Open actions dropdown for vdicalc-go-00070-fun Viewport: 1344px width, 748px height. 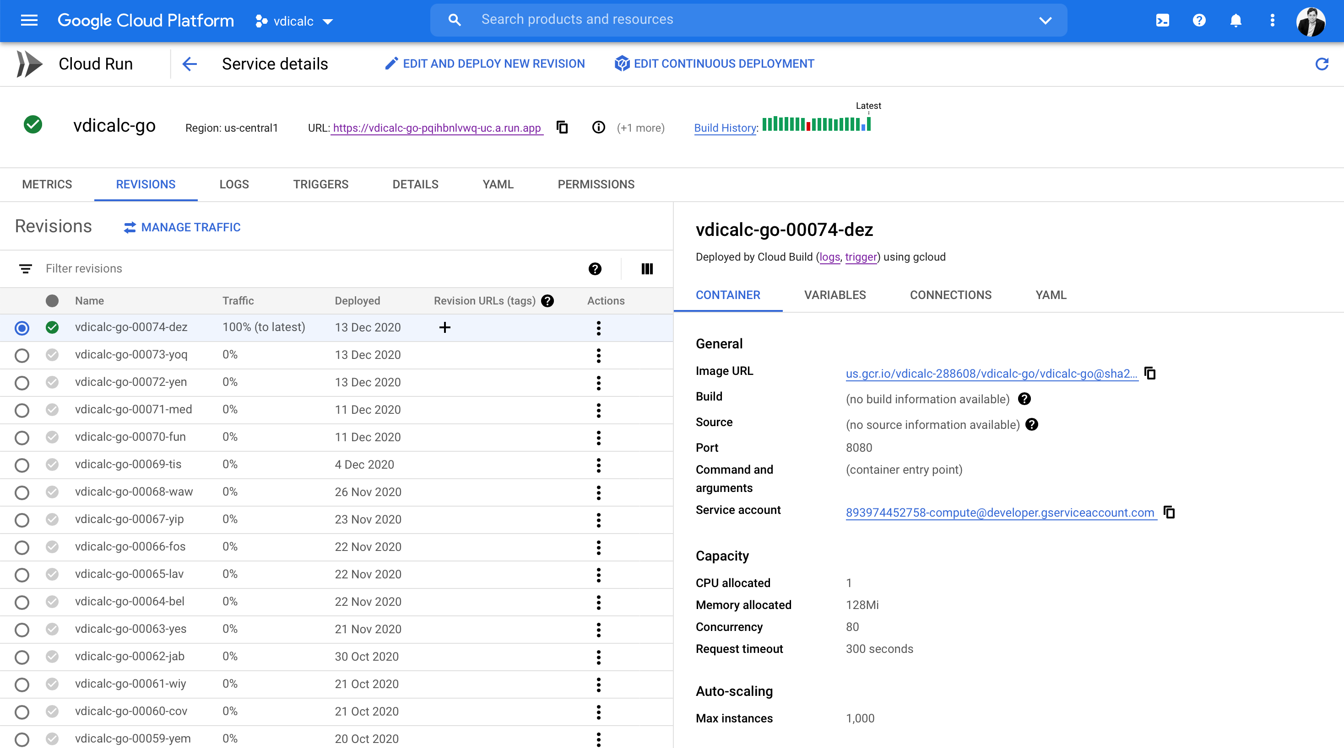click(x=598, y=438)
